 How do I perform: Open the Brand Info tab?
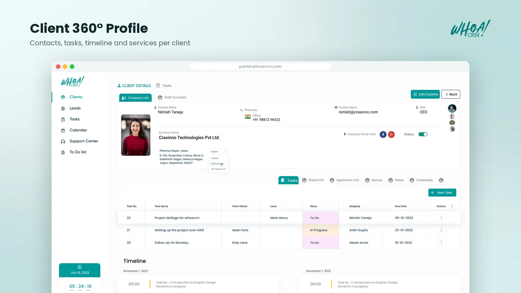click(313, 180)
